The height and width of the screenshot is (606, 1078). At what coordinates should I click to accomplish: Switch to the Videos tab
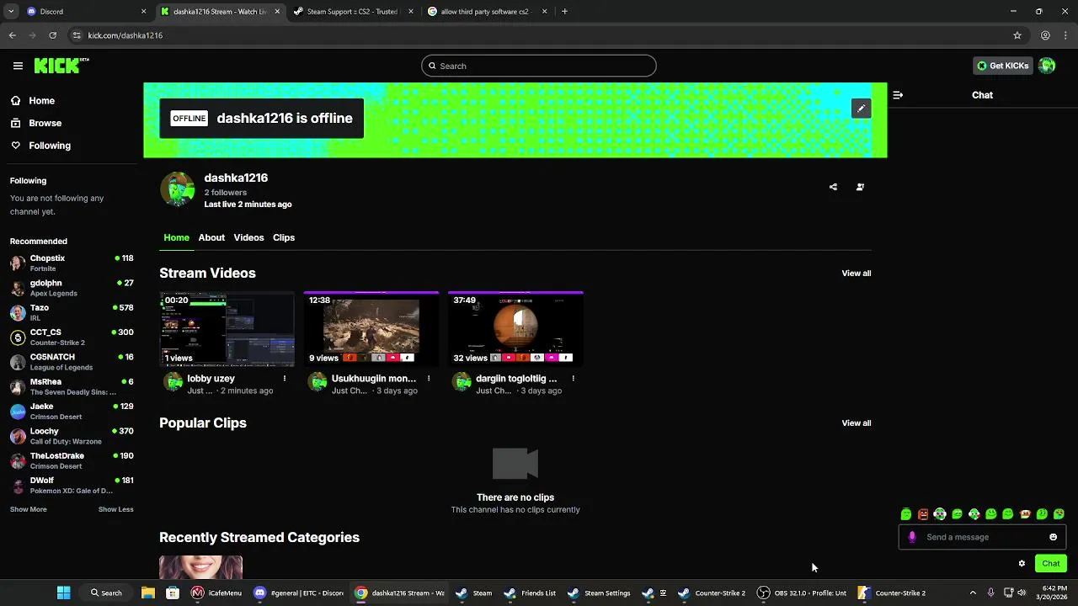tap(248, 237)
